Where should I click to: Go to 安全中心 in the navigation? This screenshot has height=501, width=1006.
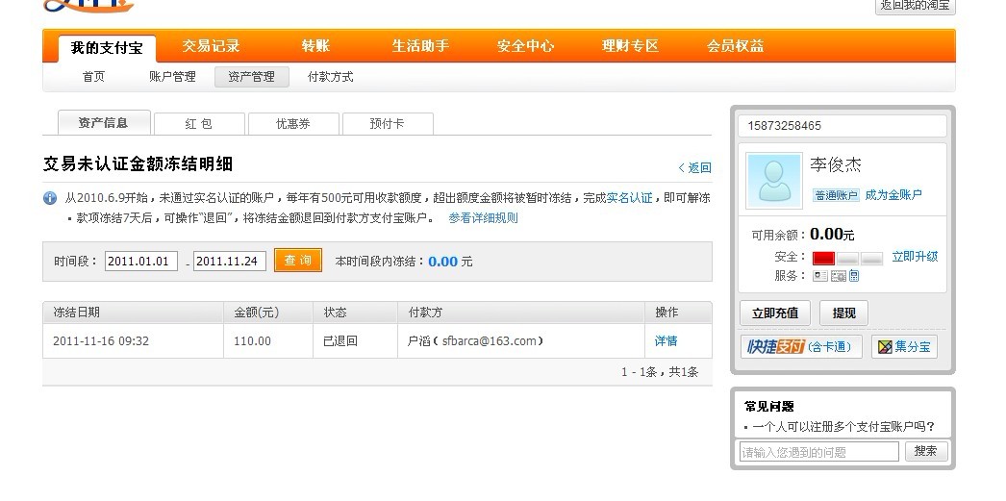(x=525, y=46)
